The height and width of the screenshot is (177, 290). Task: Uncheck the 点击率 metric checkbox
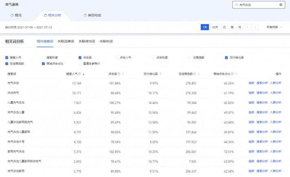coord(80,58)
